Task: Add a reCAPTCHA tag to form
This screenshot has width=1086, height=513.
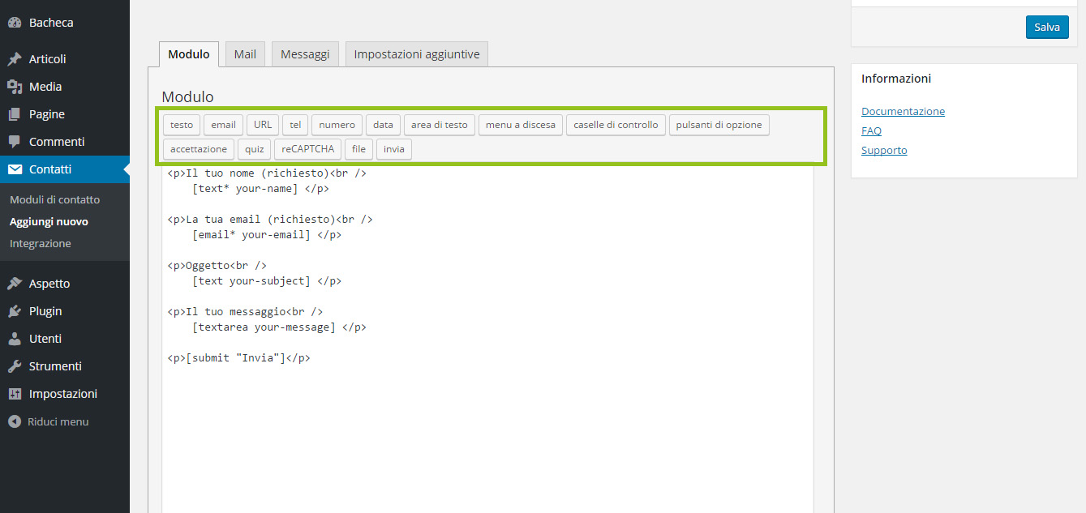Action: tap(307, 149)
